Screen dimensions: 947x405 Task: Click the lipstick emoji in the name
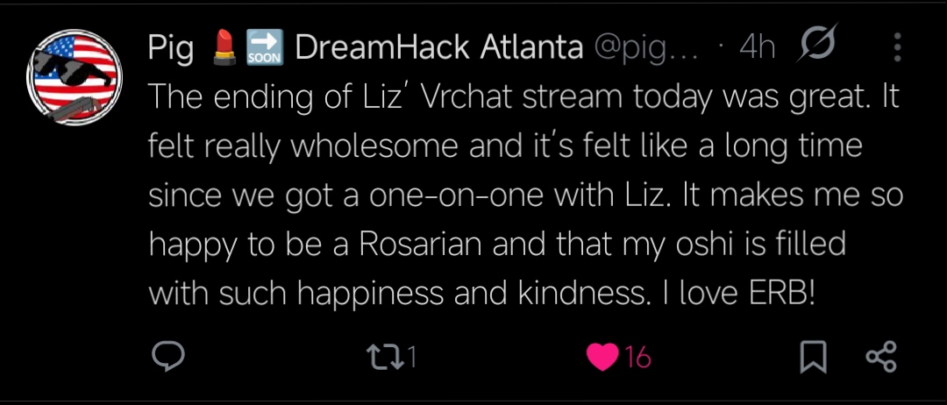coord(222,48)
